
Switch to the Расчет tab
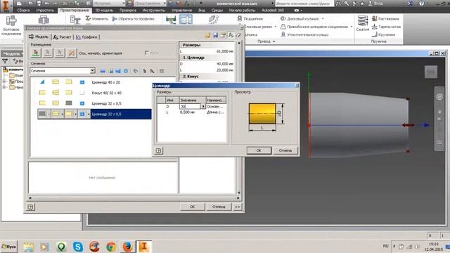[x=63, y=37]
